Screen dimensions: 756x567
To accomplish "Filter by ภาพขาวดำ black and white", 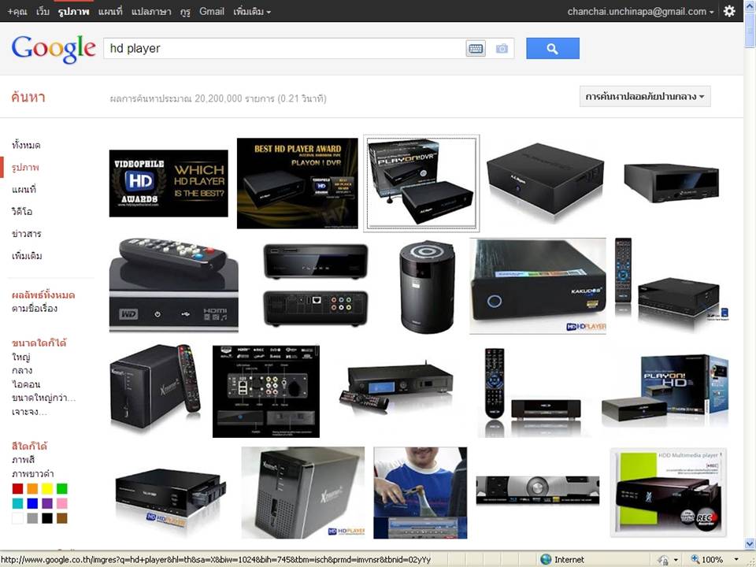I will pyautogui.click(x=33, y=474).
